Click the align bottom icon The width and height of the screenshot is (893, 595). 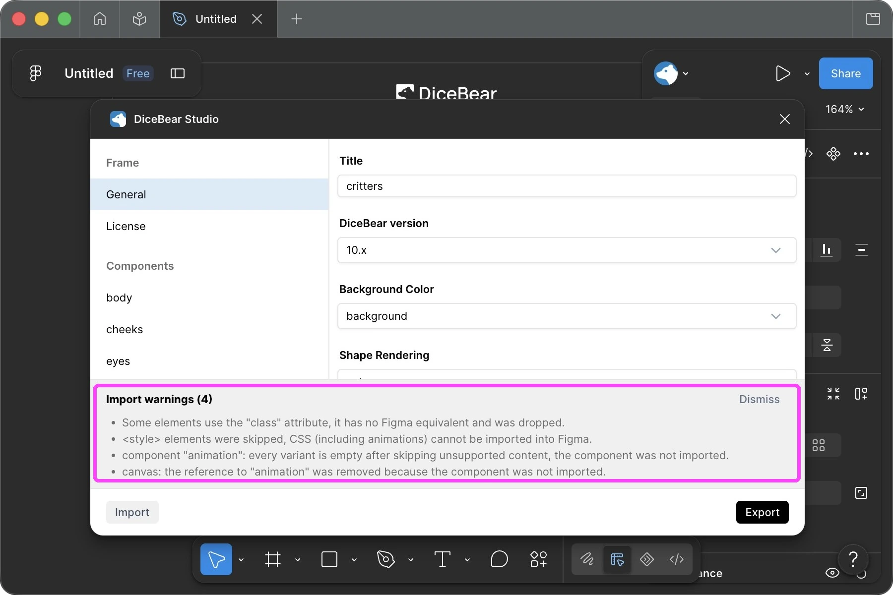pos(827,249)
